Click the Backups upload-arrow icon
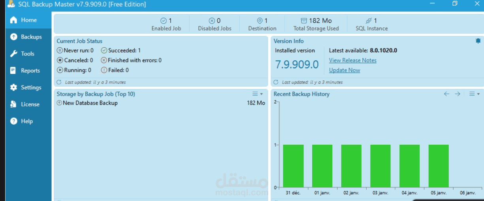This screenshot has width=484, height=201. coord(14,37)
